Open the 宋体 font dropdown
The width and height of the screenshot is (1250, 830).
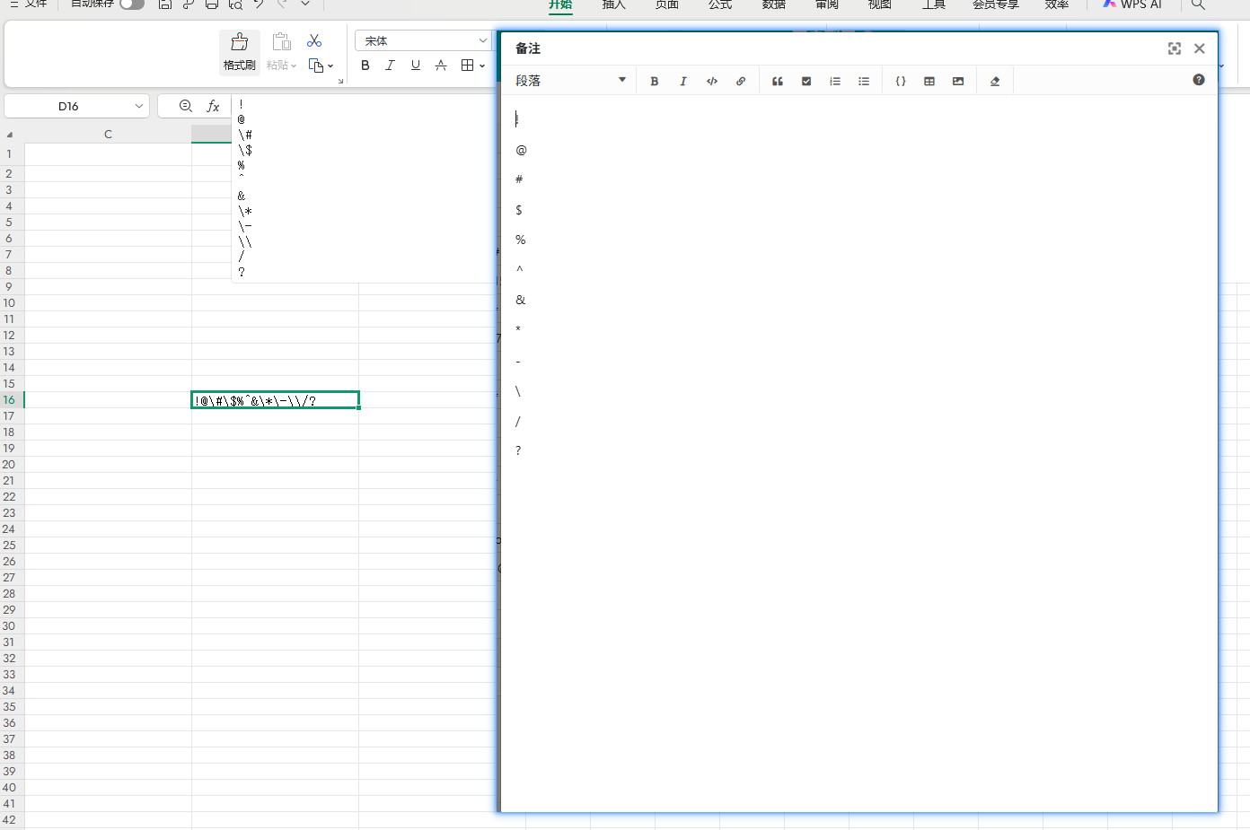[x=482, y=41]
